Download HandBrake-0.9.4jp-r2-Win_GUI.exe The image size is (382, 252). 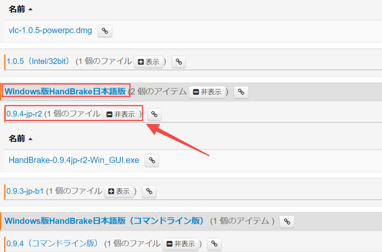(x=74, y=160)
